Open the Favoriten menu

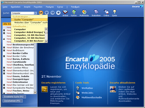[38, 7]
